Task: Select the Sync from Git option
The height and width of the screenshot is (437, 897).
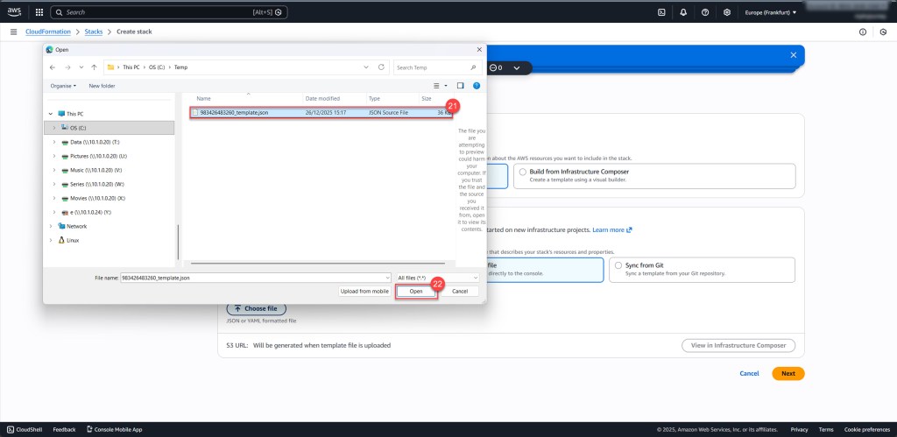Action: click(x=619, y=264)
